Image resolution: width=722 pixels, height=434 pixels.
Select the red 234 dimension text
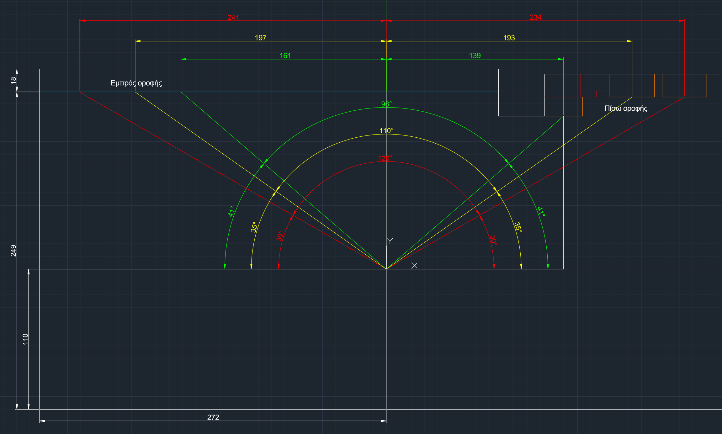click(535, 18)
